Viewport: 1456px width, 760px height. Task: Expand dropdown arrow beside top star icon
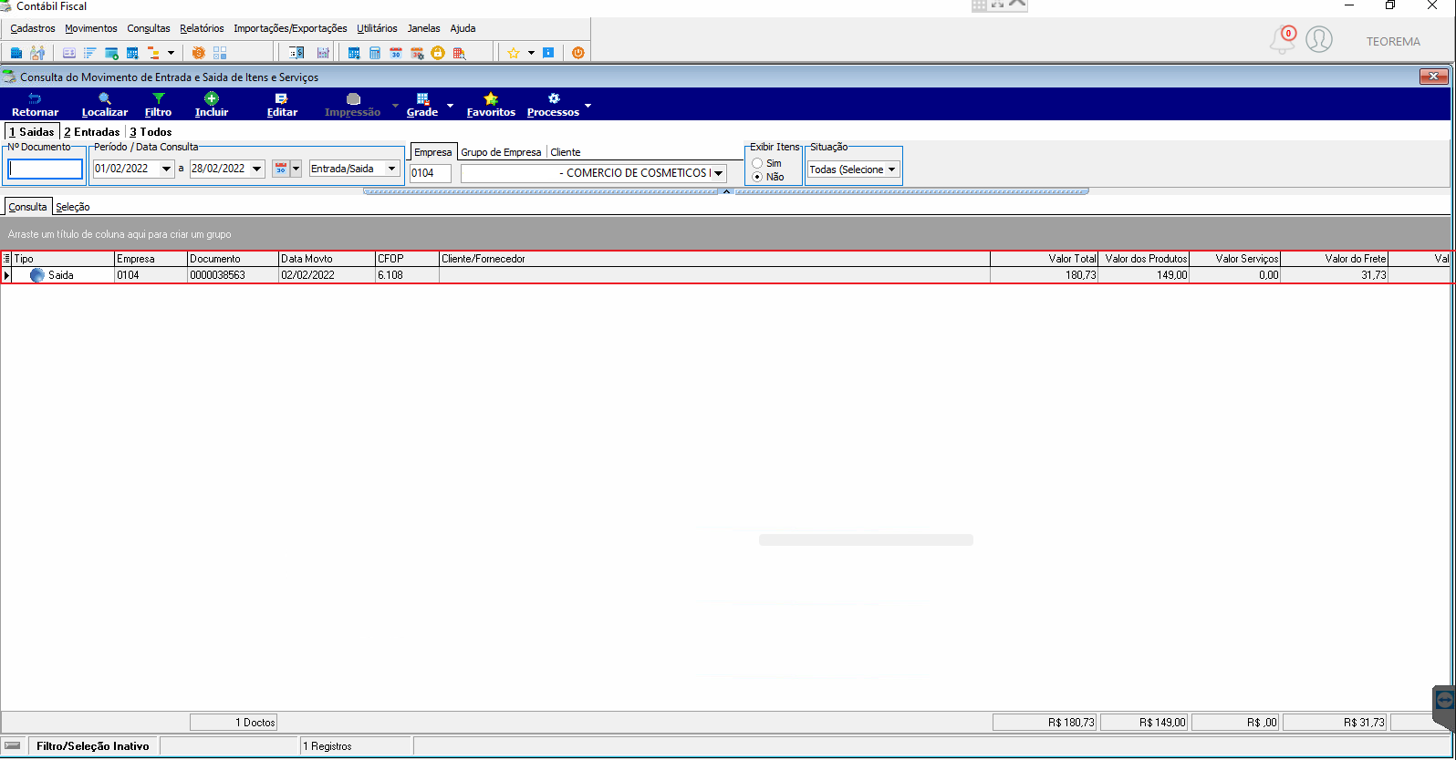531,53
